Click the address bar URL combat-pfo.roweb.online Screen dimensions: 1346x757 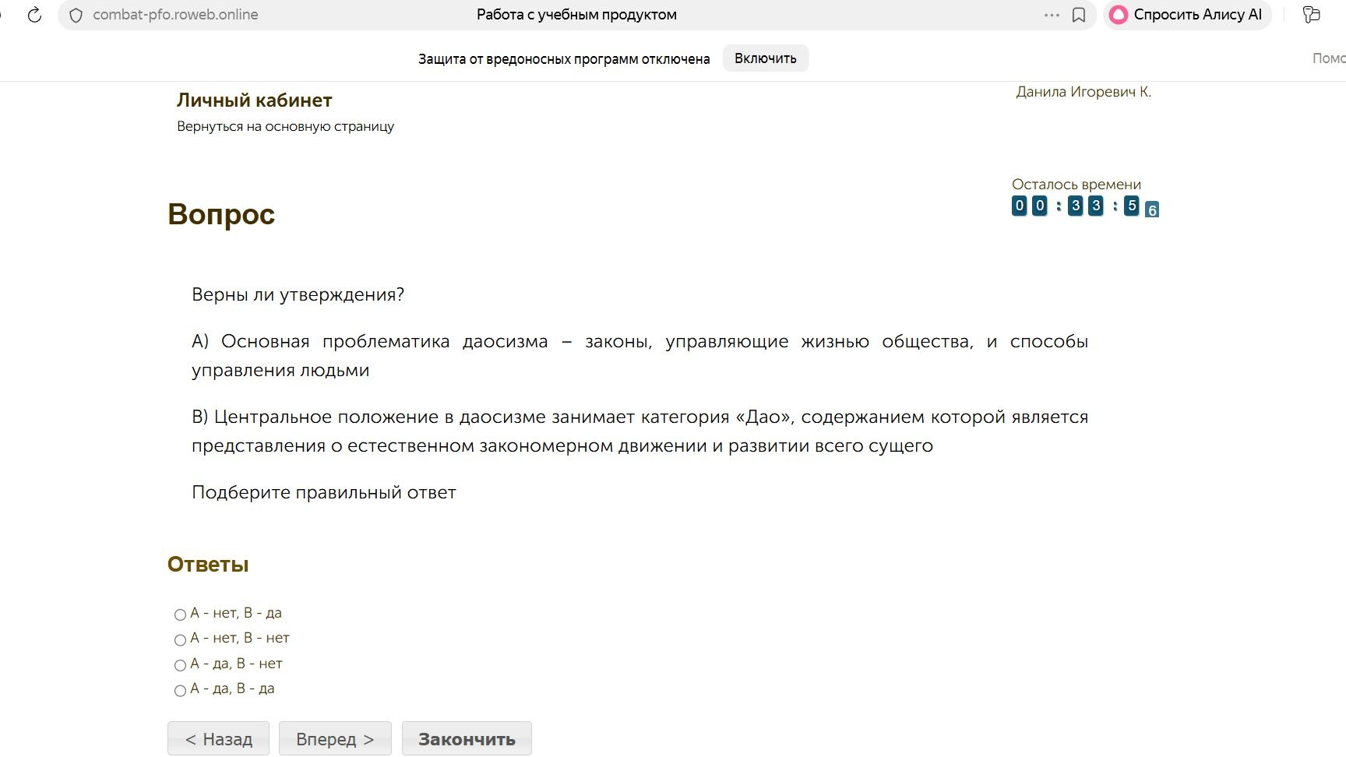175,15
